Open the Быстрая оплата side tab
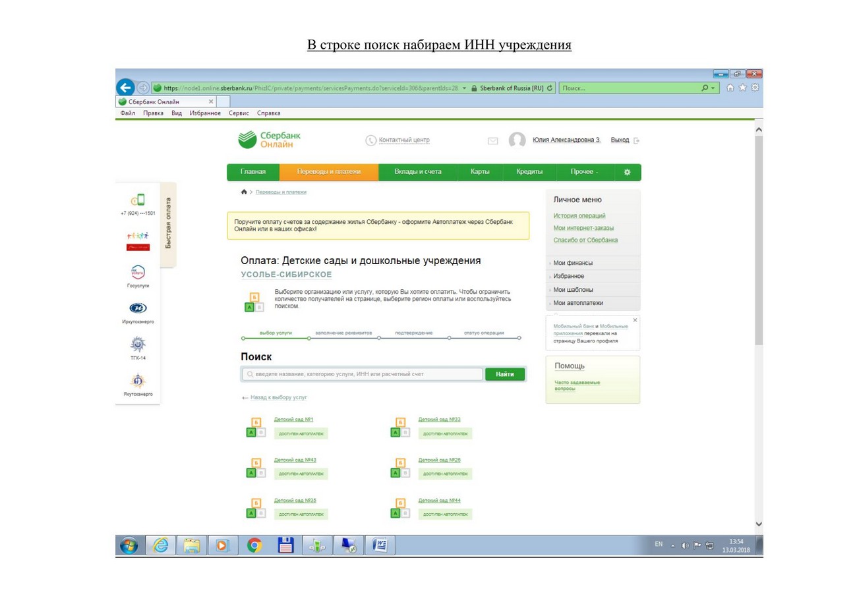This screenshot has height=606, width=857. point(168,224)
